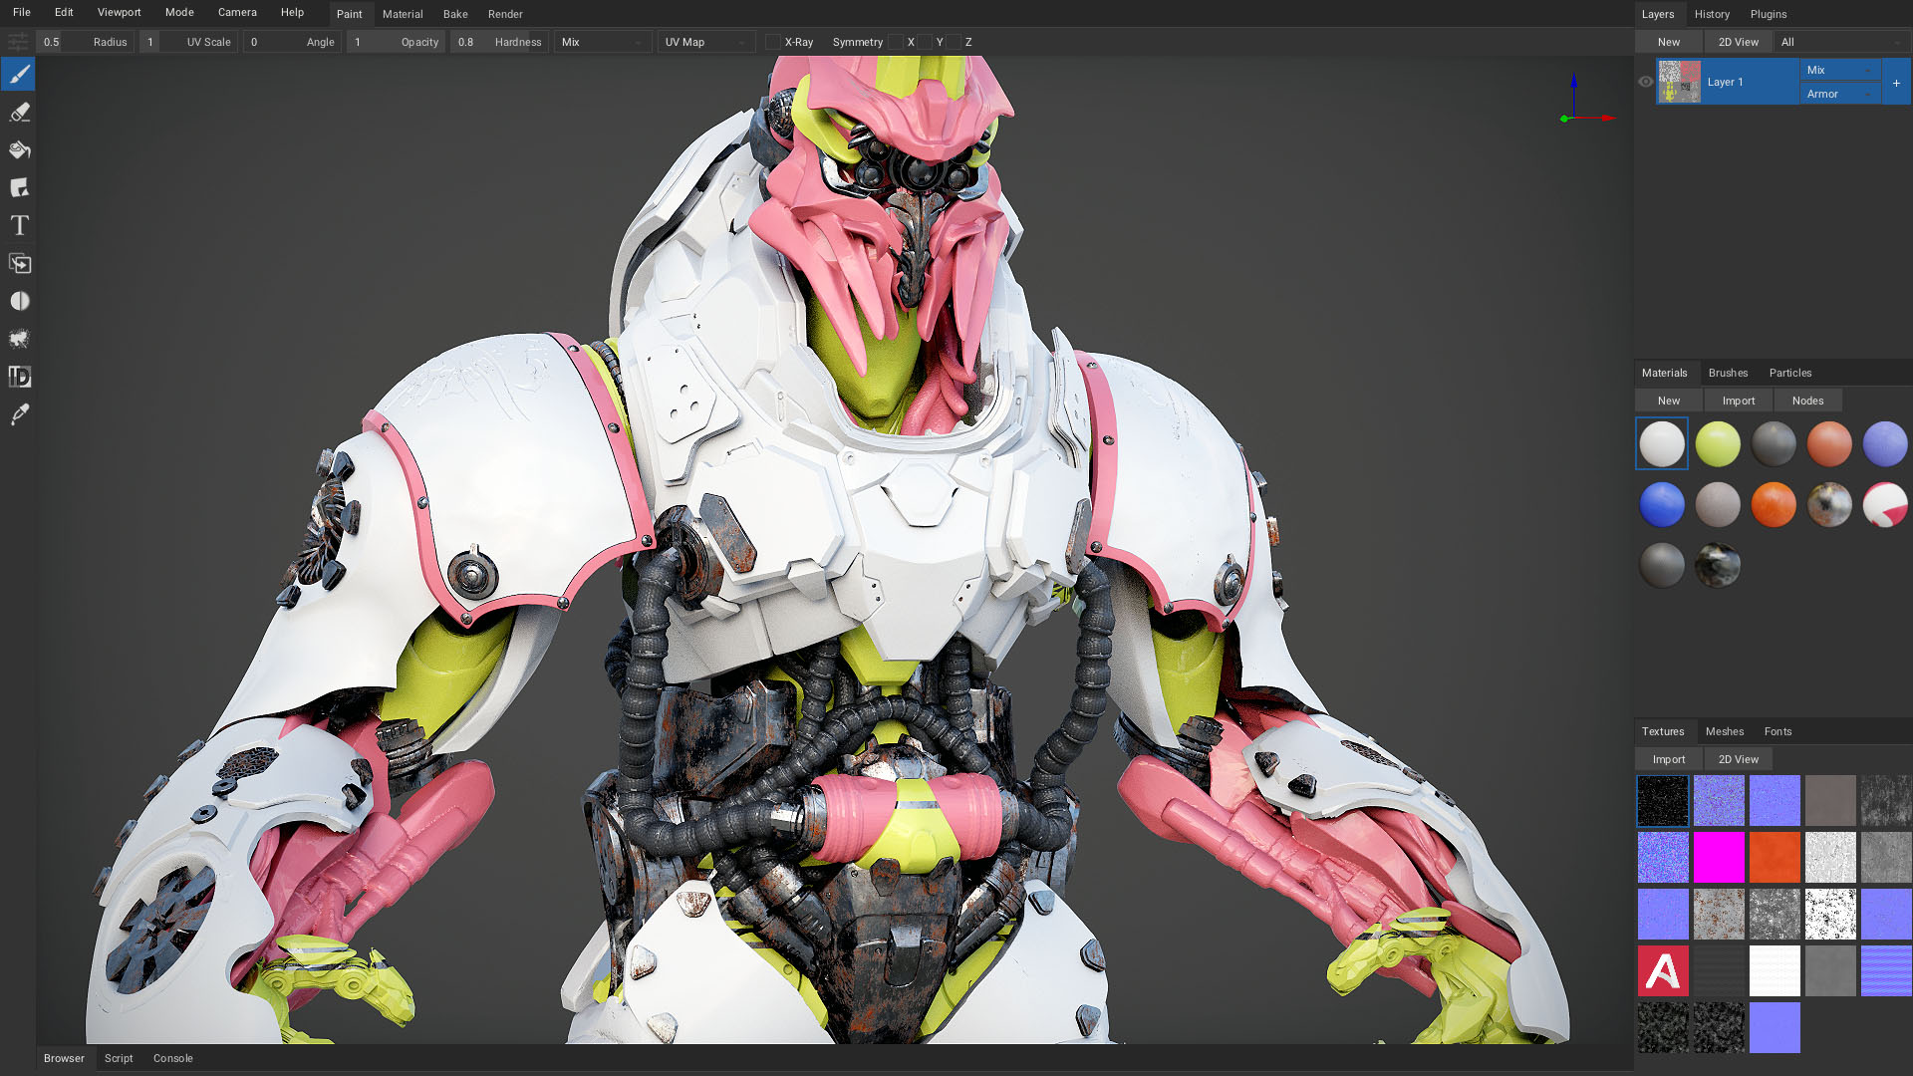The height and width of the screenshot is (1076, 1913).
Task: Hide Layer 1 with its eye toggle
Action: tap(1646, 82)
